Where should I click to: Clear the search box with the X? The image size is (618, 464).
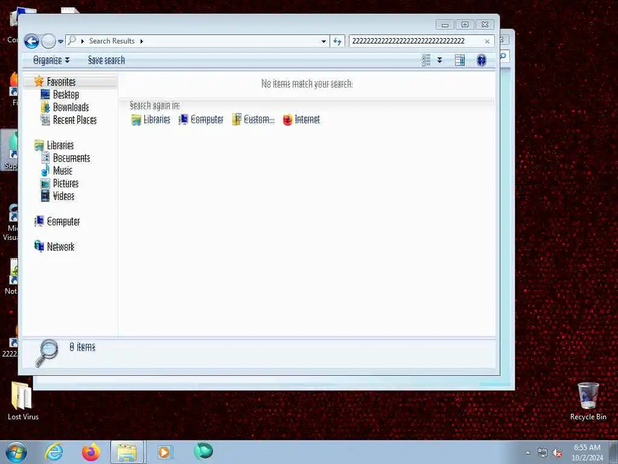pyautogui.click(x=487, y=42)
